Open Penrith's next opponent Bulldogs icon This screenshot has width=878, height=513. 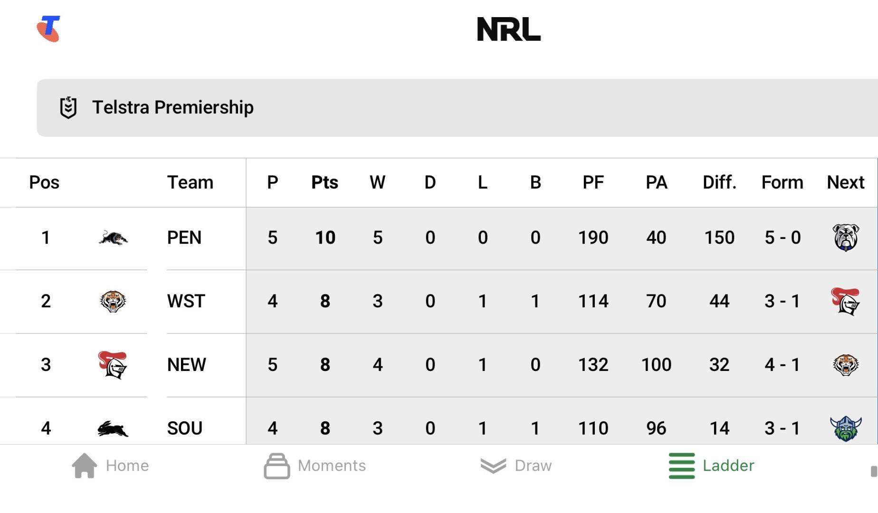pyautogui.click(x=846, y=237)
